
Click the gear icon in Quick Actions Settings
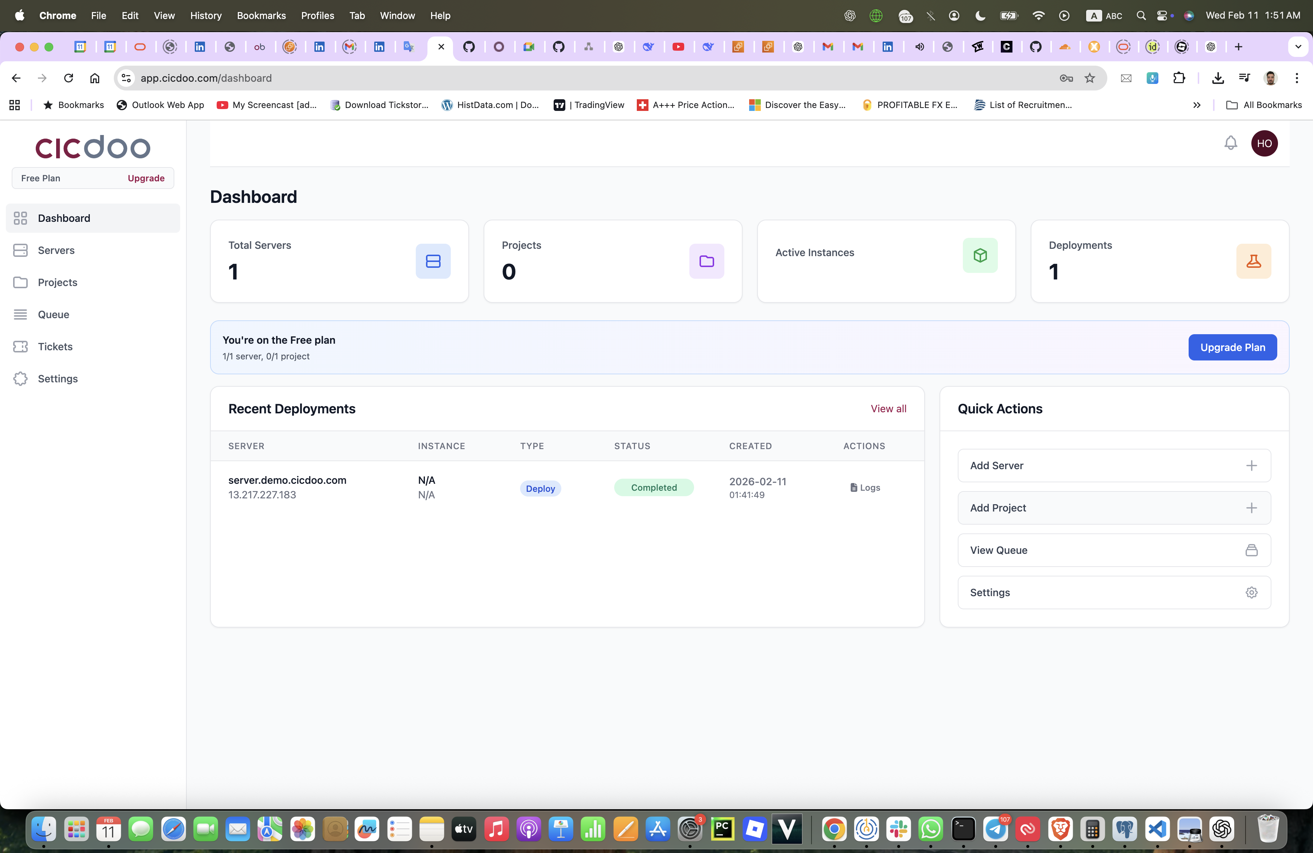click(x=1251, y=593)
